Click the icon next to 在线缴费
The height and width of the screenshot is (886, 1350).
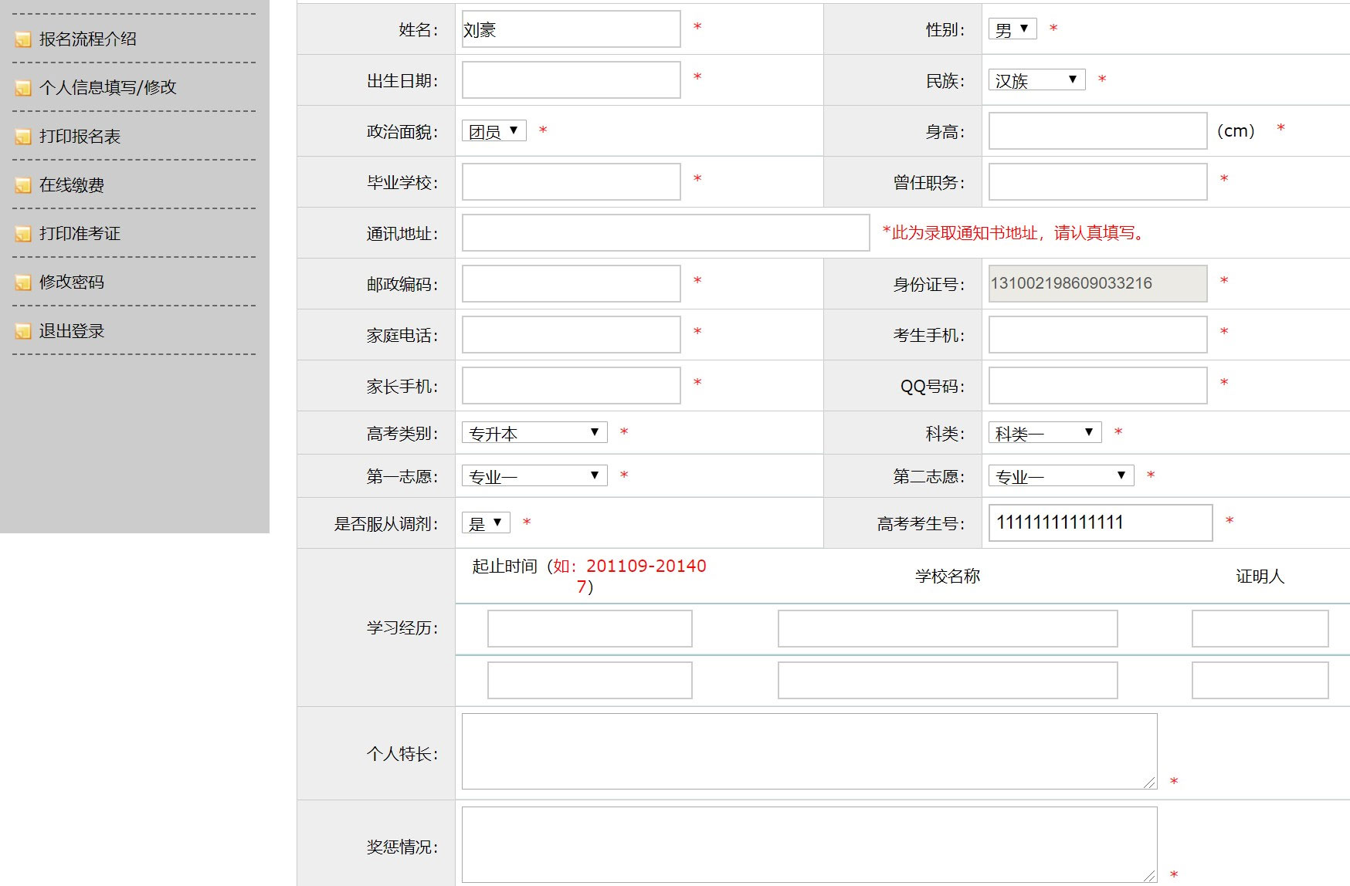[23, 185]
